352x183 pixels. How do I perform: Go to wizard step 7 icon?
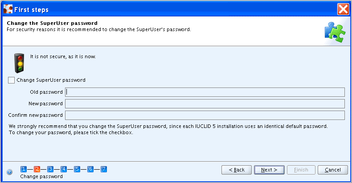click(104, 169)
